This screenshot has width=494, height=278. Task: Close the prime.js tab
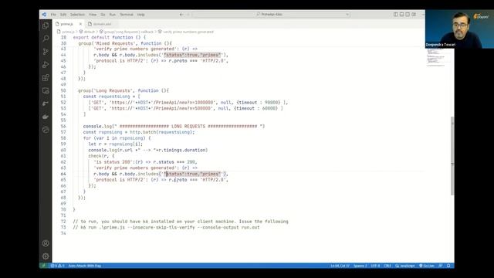click(80, 24)
